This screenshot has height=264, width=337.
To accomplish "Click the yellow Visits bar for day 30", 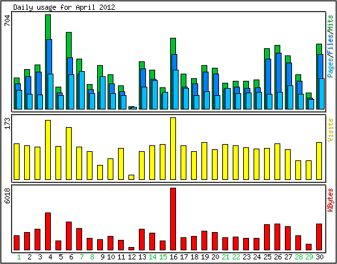I will pos(319,161).
